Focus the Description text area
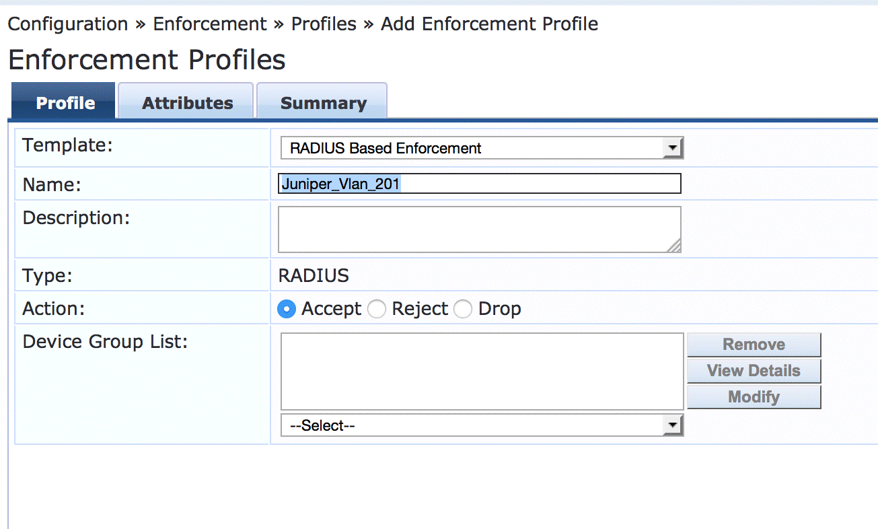Viewport: 878px width, 529px height. point(479,229)
